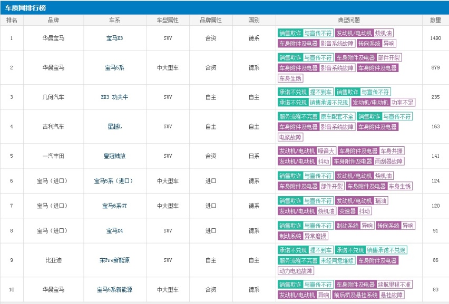Viewport: 449px width, 304px height.
Task: Click the 噪音大 issue tag
Action: click(x=326, y=151)
